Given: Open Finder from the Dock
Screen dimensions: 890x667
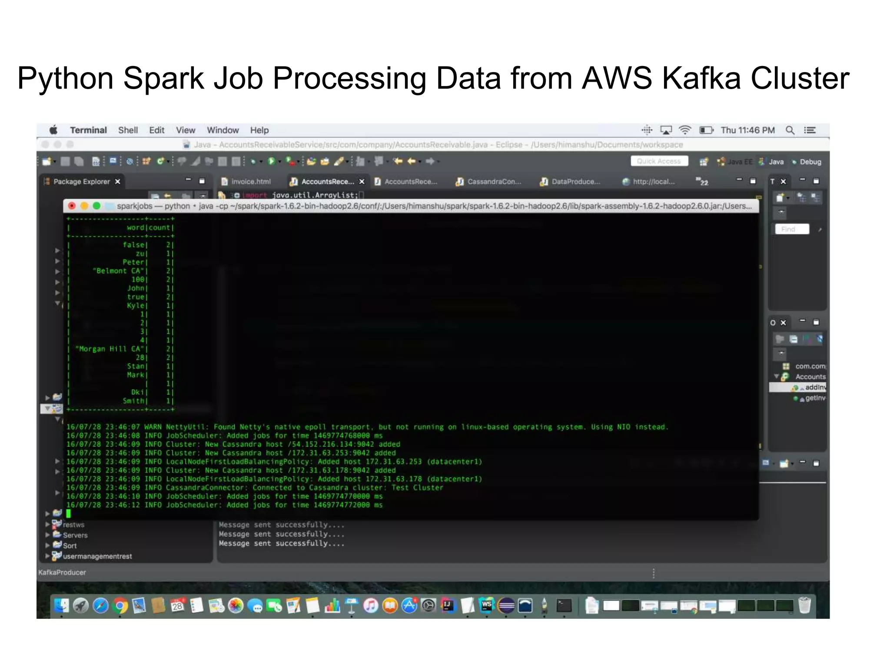Looking at the screenshot, I should tap(62, 605).
